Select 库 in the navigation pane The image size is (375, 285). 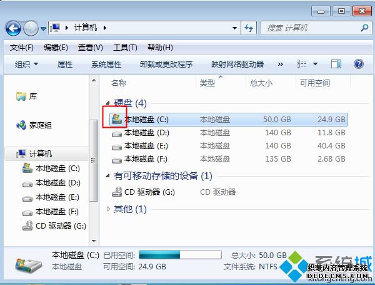point(33,96)
